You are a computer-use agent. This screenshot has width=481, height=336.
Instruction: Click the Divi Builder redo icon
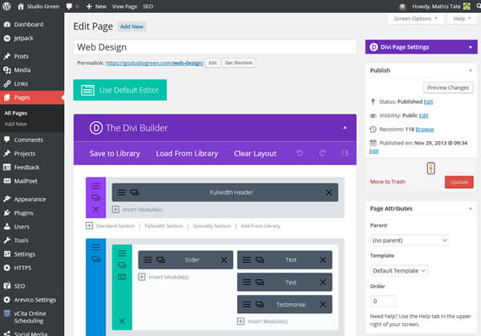[322, 153]
